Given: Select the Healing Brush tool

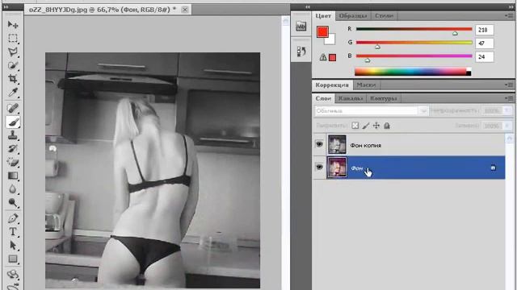Looking at the screenshot, I should coord(13,108).
